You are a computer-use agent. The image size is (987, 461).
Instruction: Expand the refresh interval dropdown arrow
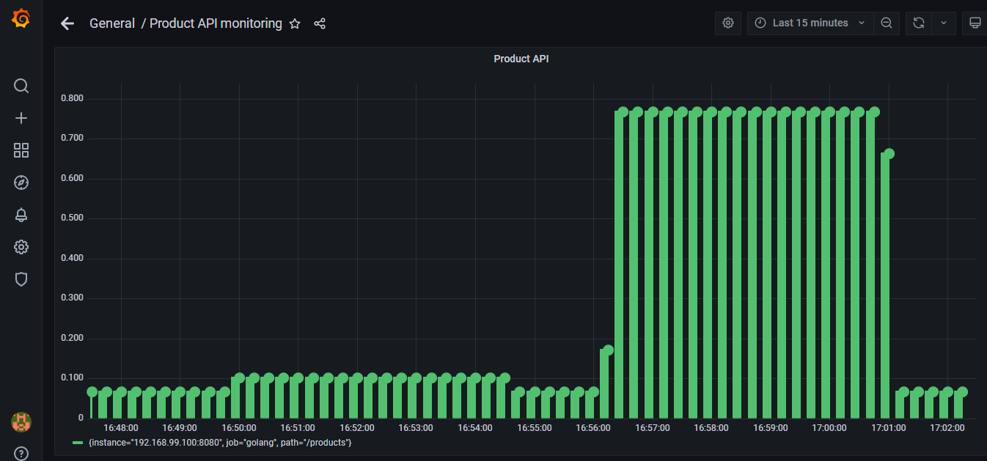tap(944, 23)
